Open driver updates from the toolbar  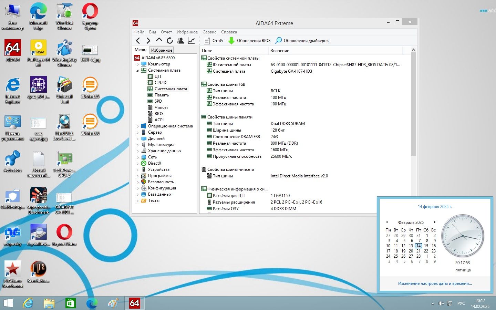[x=302, y=41]
